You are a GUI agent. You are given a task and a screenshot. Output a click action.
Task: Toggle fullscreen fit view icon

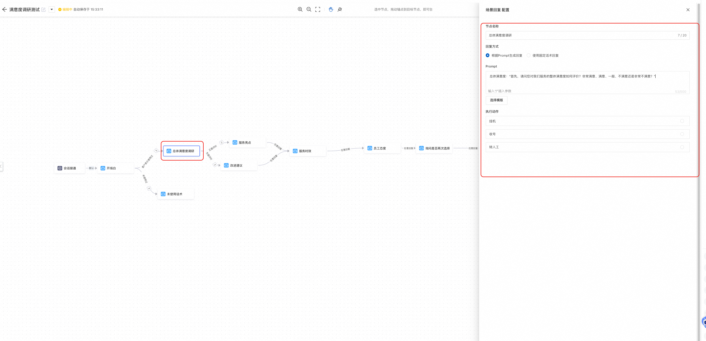pyautogui.click(x=318, y=9)
